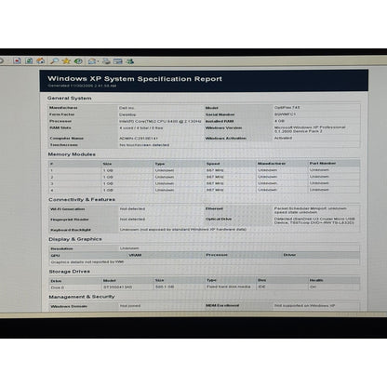The width and height of the screenshot is (387, 387).
Task: Click the Forward navigation button on the toolbar
Action: click(x=1, y=61)
